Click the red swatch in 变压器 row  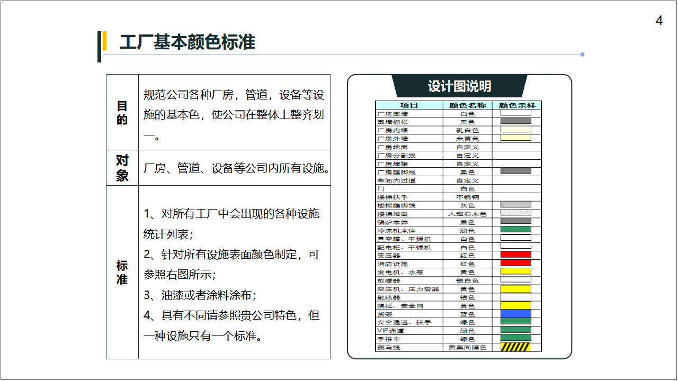pos(515,255)
